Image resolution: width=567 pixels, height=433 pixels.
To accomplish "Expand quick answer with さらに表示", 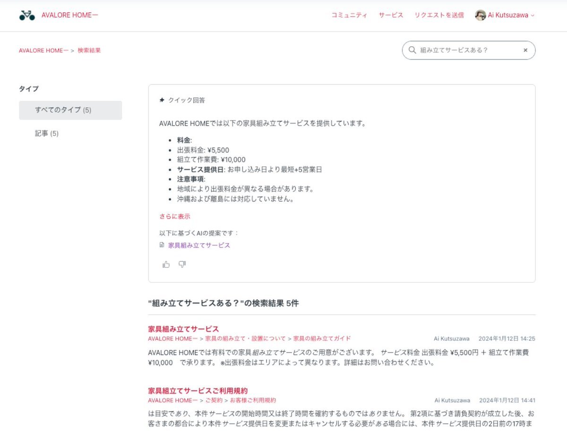I will (175, 216).
